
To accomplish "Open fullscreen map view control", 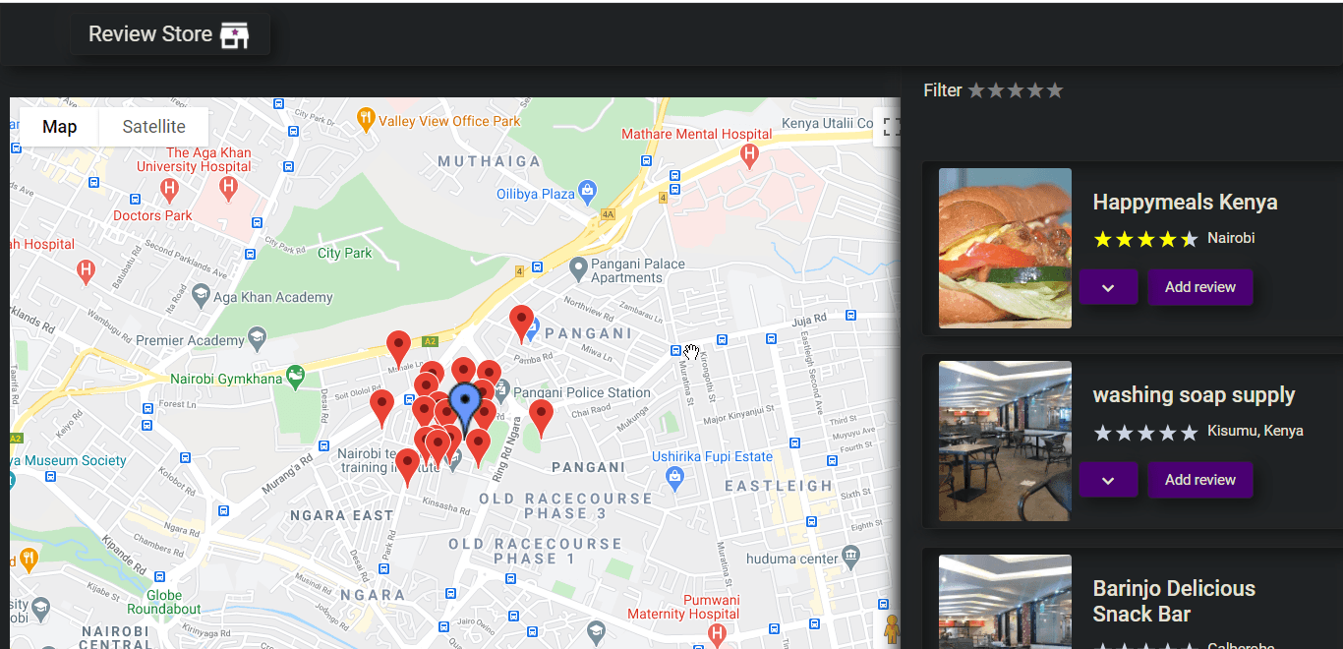I will (x=891, y=126).
